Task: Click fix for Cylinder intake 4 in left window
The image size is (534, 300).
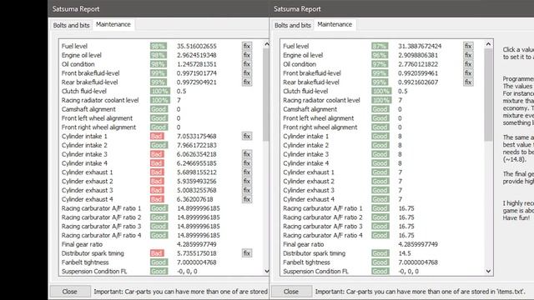Action: tap(247, 163)
